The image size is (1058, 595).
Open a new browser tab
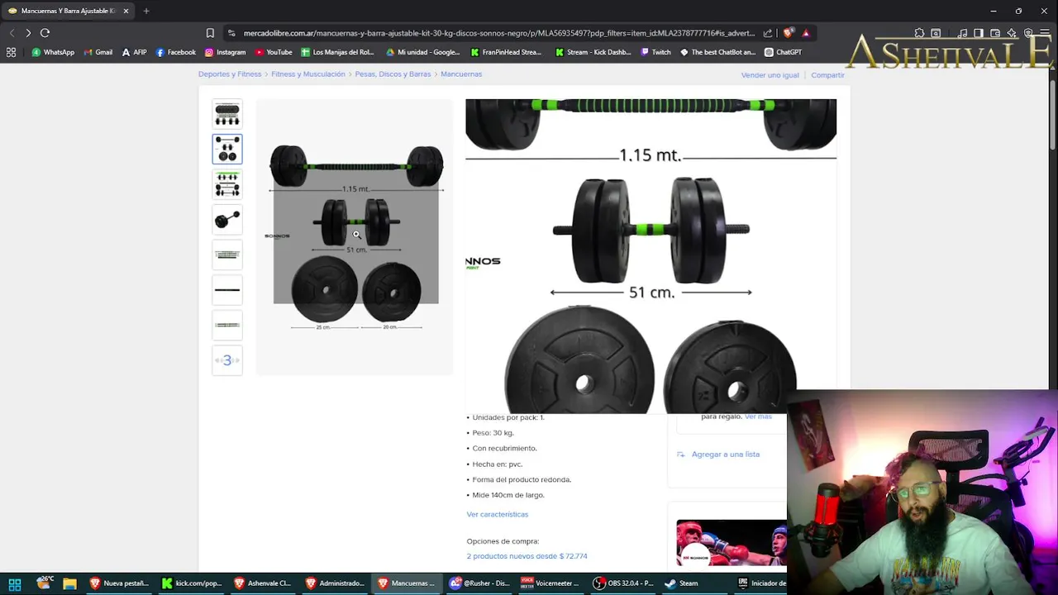click(146, 11)
